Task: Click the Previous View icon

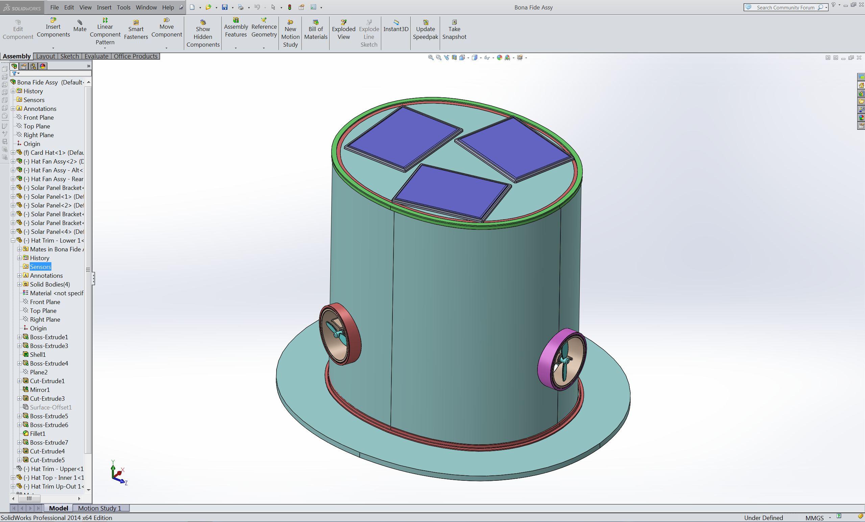Action: 447,57
